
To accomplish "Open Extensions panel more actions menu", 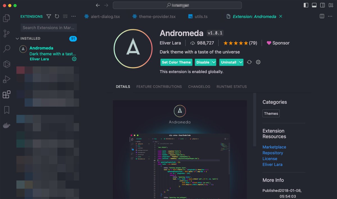I will (x=74, y=17).
